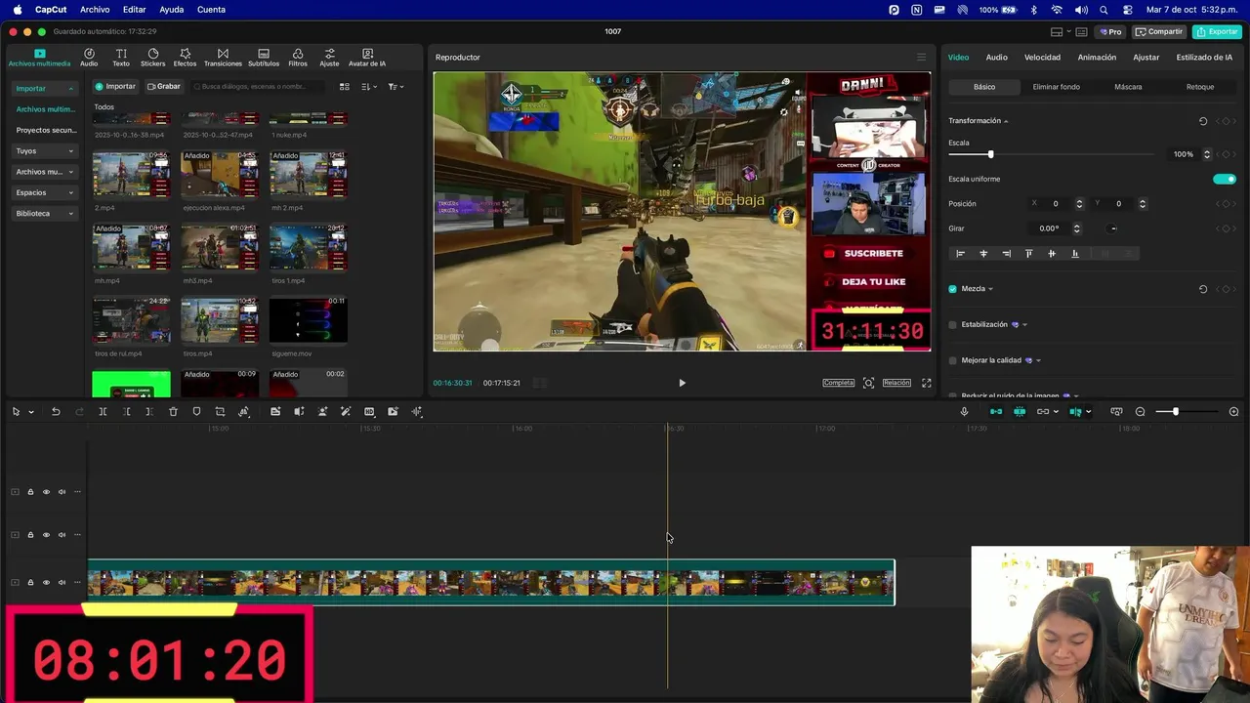Click the split clip tool
This screenshot has height=703, width=1250.
pyautogui.click(x=103, y=412)
